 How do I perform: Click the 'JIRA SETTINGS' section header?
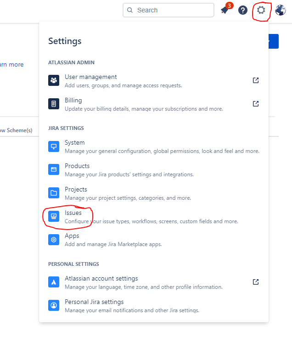click(x=66, y=128)
